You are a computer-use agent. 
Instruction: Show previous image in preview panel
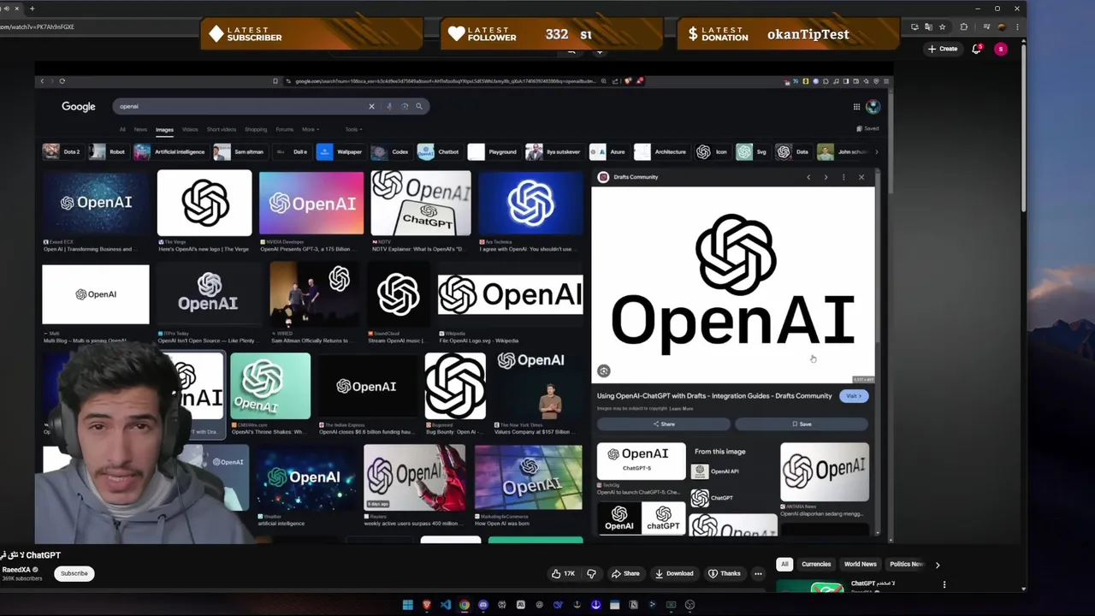pyautogui.click(x=808, y=177)
